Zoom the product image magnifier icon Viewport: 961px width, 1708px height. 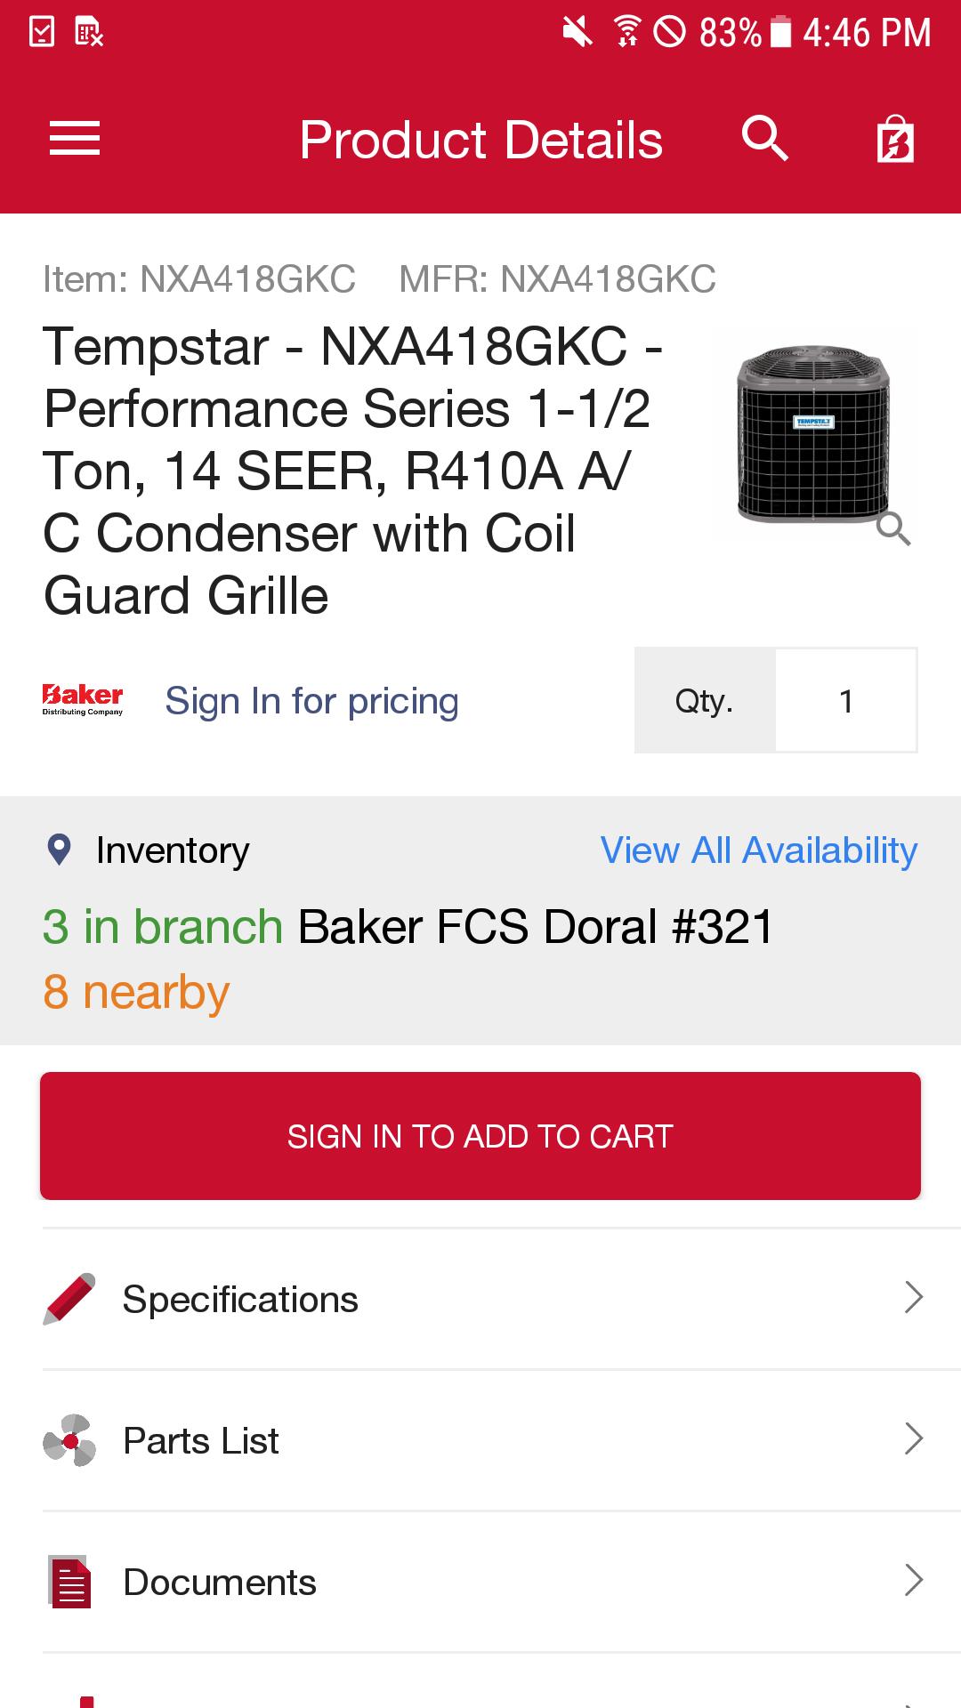tap(893, 529)
